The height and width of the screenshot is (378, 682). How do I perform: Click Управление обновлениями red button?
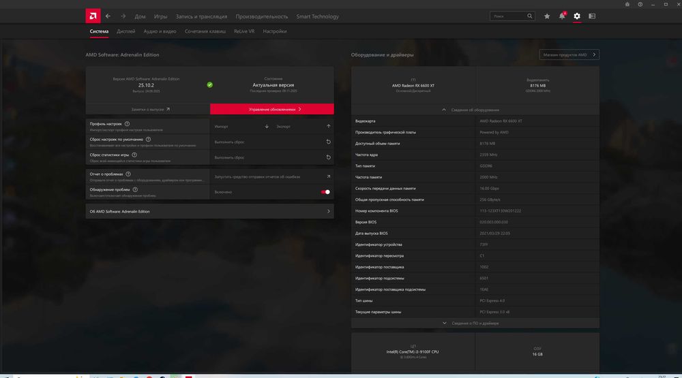click(271, 109)
